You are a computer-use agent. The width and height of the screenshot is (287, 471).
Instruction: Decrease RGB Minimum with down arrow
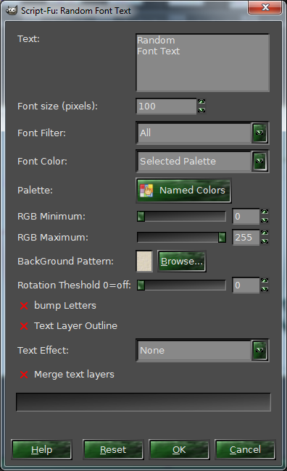click(x=265, y=220)
